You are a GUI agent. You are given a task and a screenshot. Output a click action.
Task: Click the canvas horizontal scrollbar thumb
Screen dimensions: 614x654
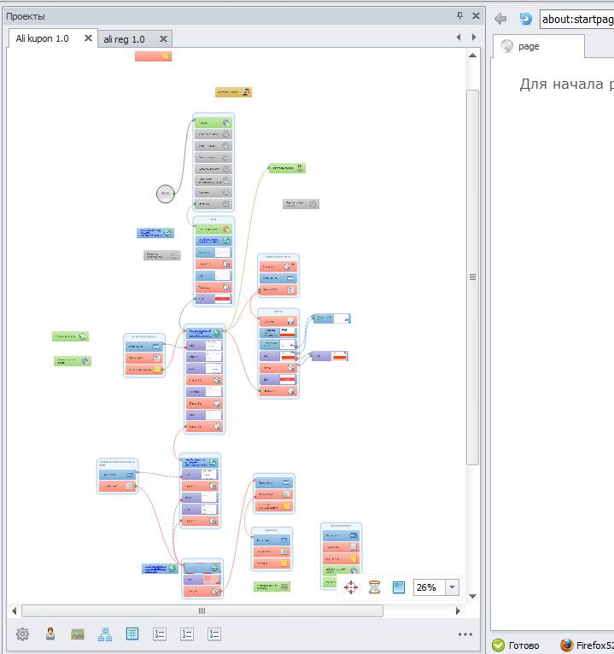click(x=202, y=611)
